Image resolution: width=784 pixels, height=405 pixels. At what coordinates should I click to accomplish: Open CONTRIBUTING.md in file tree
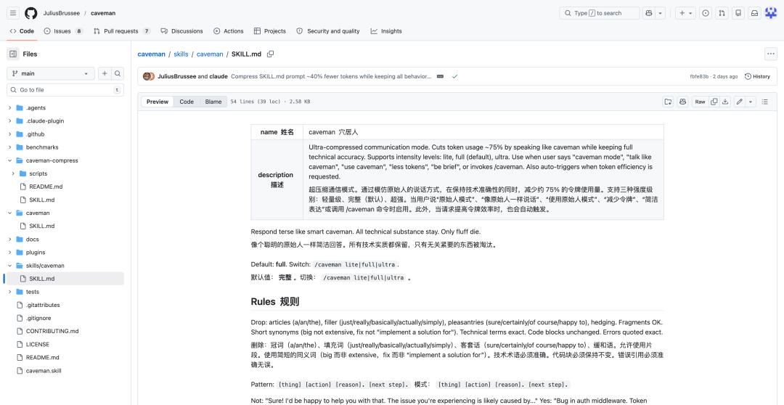coord(52,331)
